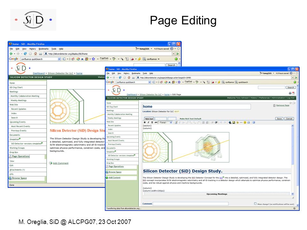Click the Search button in the front window
The height and width of the screenshot is (230, 307).
click(291, 88)
